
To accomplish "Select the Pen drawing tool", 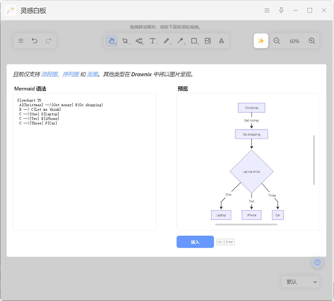I will click(x=166, y=41).
